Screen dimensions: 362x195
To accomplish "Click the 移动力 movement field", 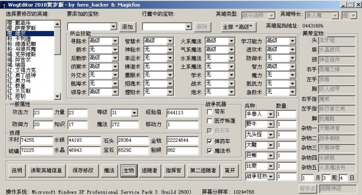I will (183, 125).
